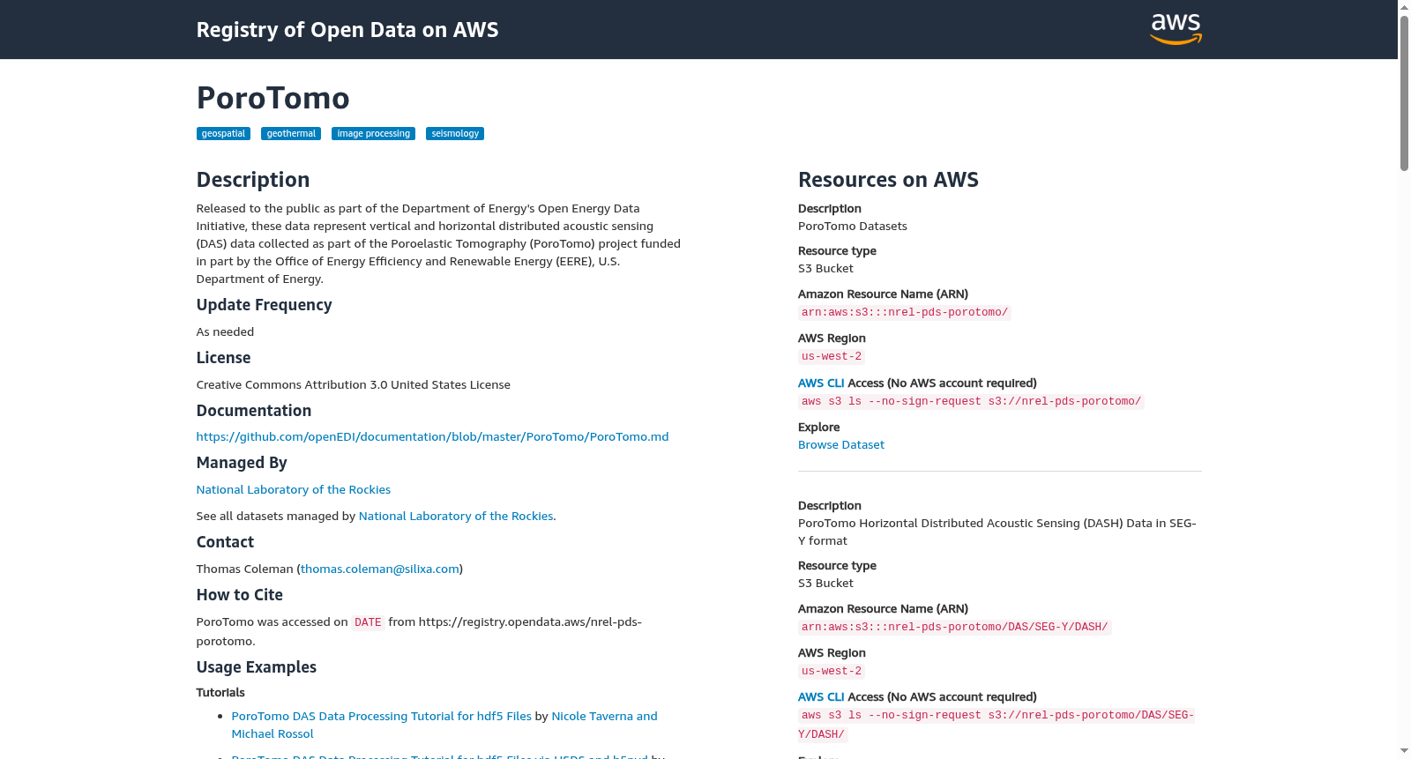Open the Registry of Open Data on AWS home link
Screen dimensions: 1411x759
[347, 30]
